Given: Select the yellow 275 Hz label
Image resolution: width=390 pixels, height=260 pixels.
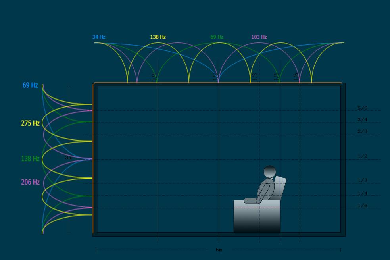Looking at the screenshot, I should point(30,123).
